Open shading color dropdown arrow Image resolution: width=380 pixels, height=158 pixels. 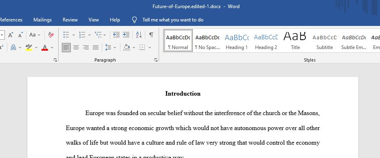tap(134, 47)
